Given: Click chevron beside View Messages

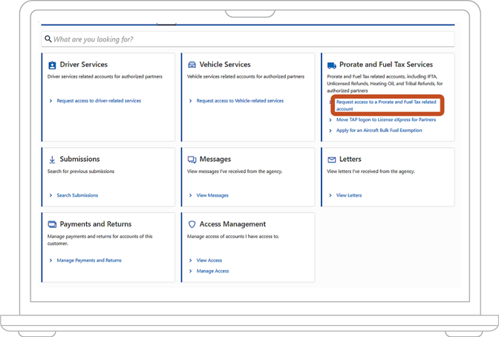Looking at the screenshot, I should point(190,195).
